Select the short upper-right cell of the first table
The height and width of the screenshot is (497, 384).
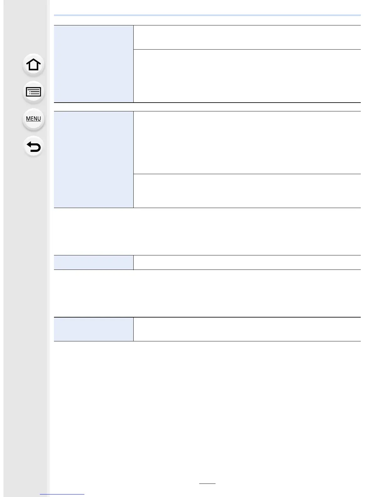(247, 37)
